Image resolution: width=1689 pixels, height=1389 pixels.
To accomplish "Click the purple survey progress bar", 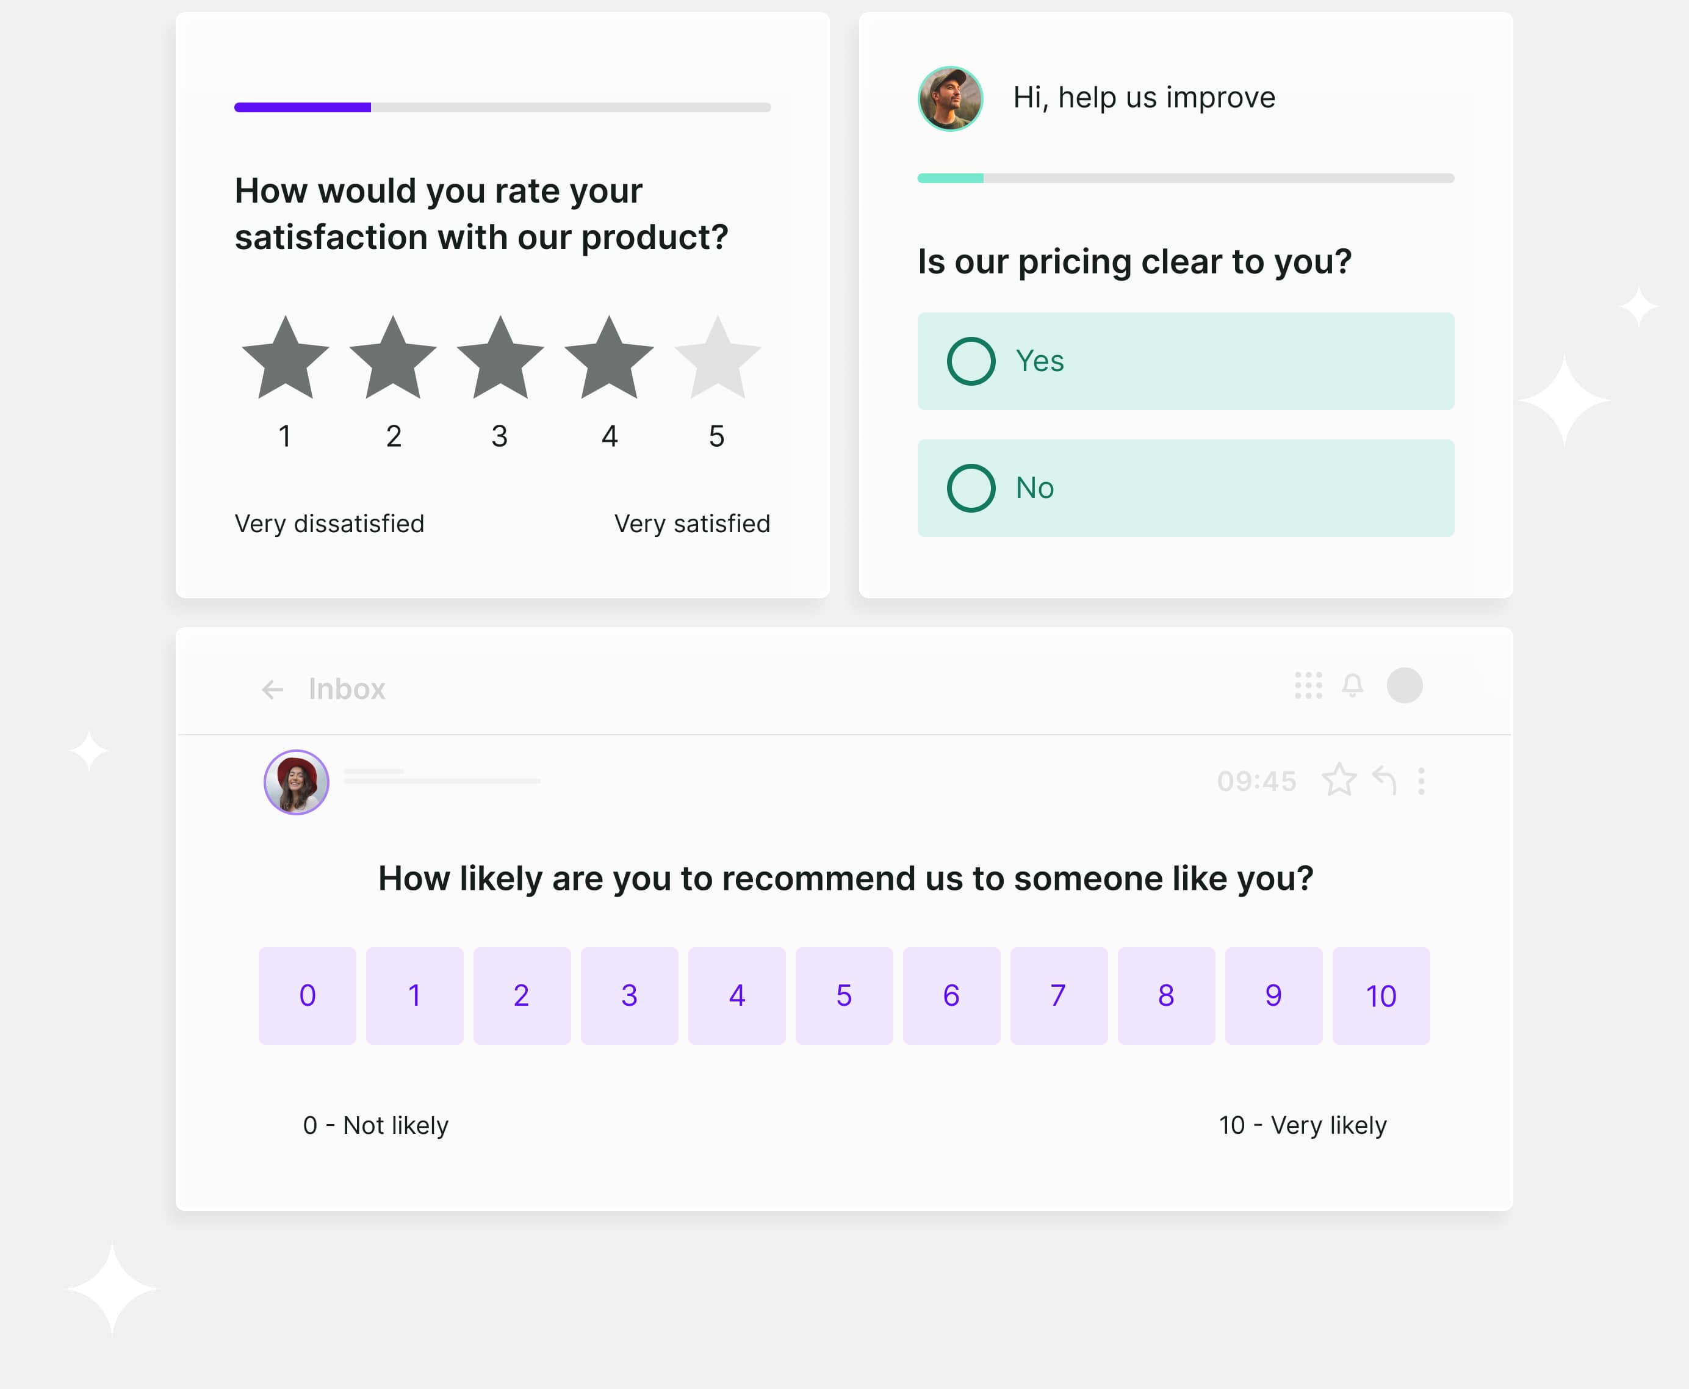I will (502, 107).
